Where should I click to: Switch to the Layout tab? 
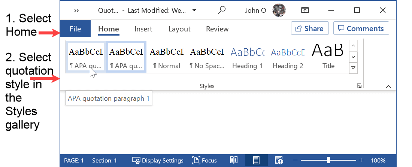(179, 29)
